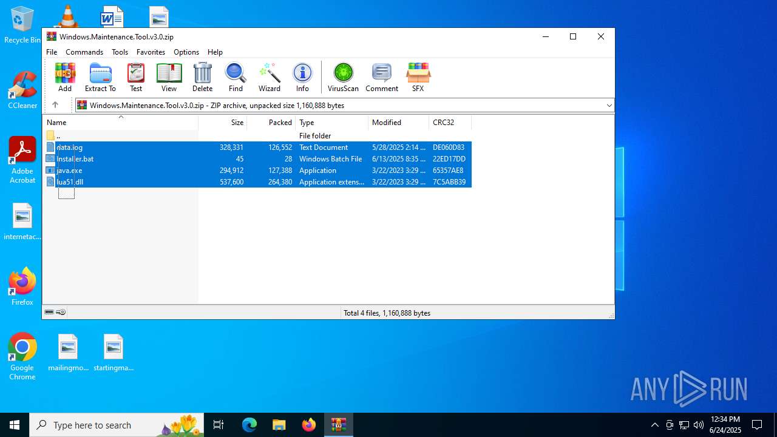Open Google Chrome desktop shortcut
The width and height of the screenshot is (777, 437).
[x=22, y=357]
